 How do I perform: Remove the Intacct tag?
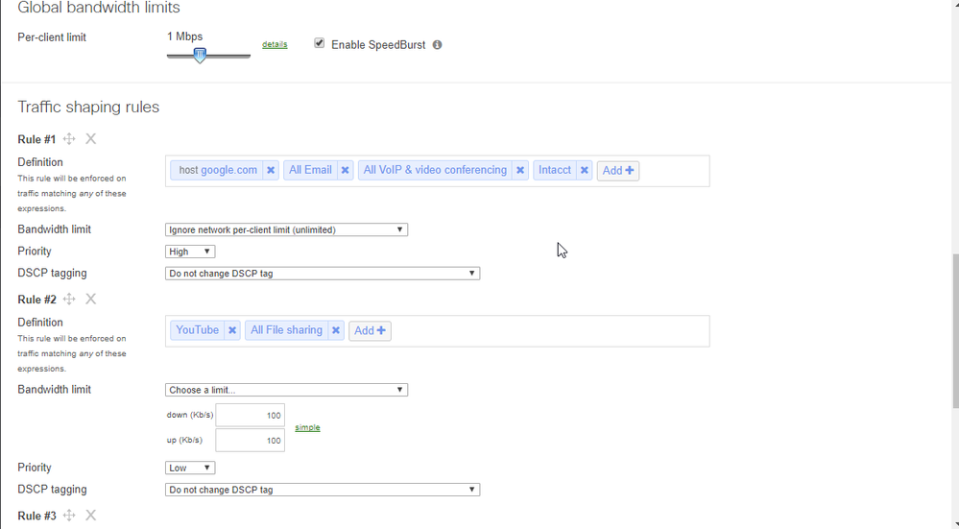coord(584,171)
